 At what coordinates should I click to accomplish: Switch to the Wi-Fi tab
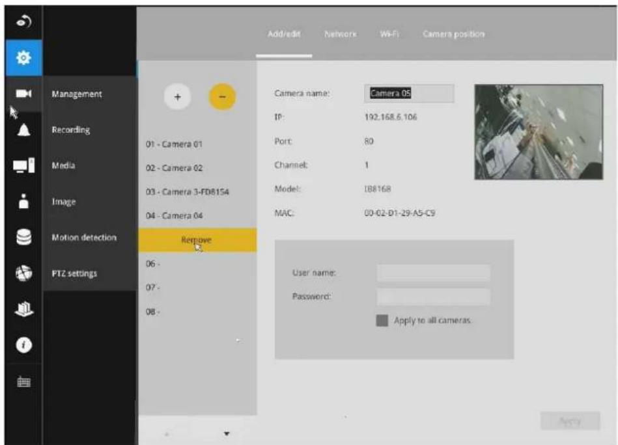(x=389, y=34)
